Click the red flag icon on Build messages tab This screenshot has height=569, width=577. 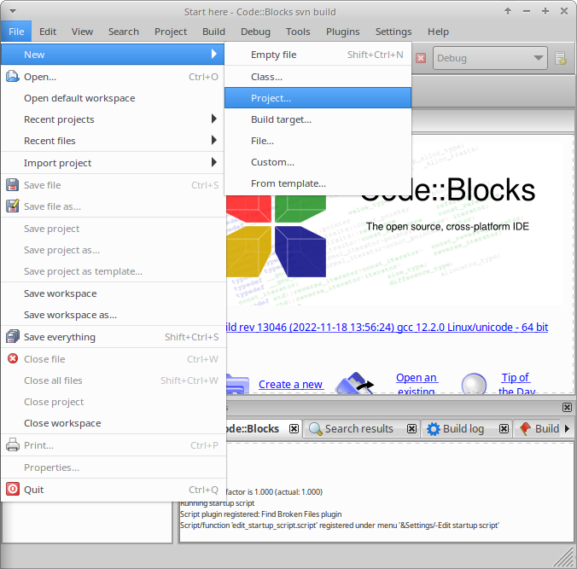[x=525, y=428]
